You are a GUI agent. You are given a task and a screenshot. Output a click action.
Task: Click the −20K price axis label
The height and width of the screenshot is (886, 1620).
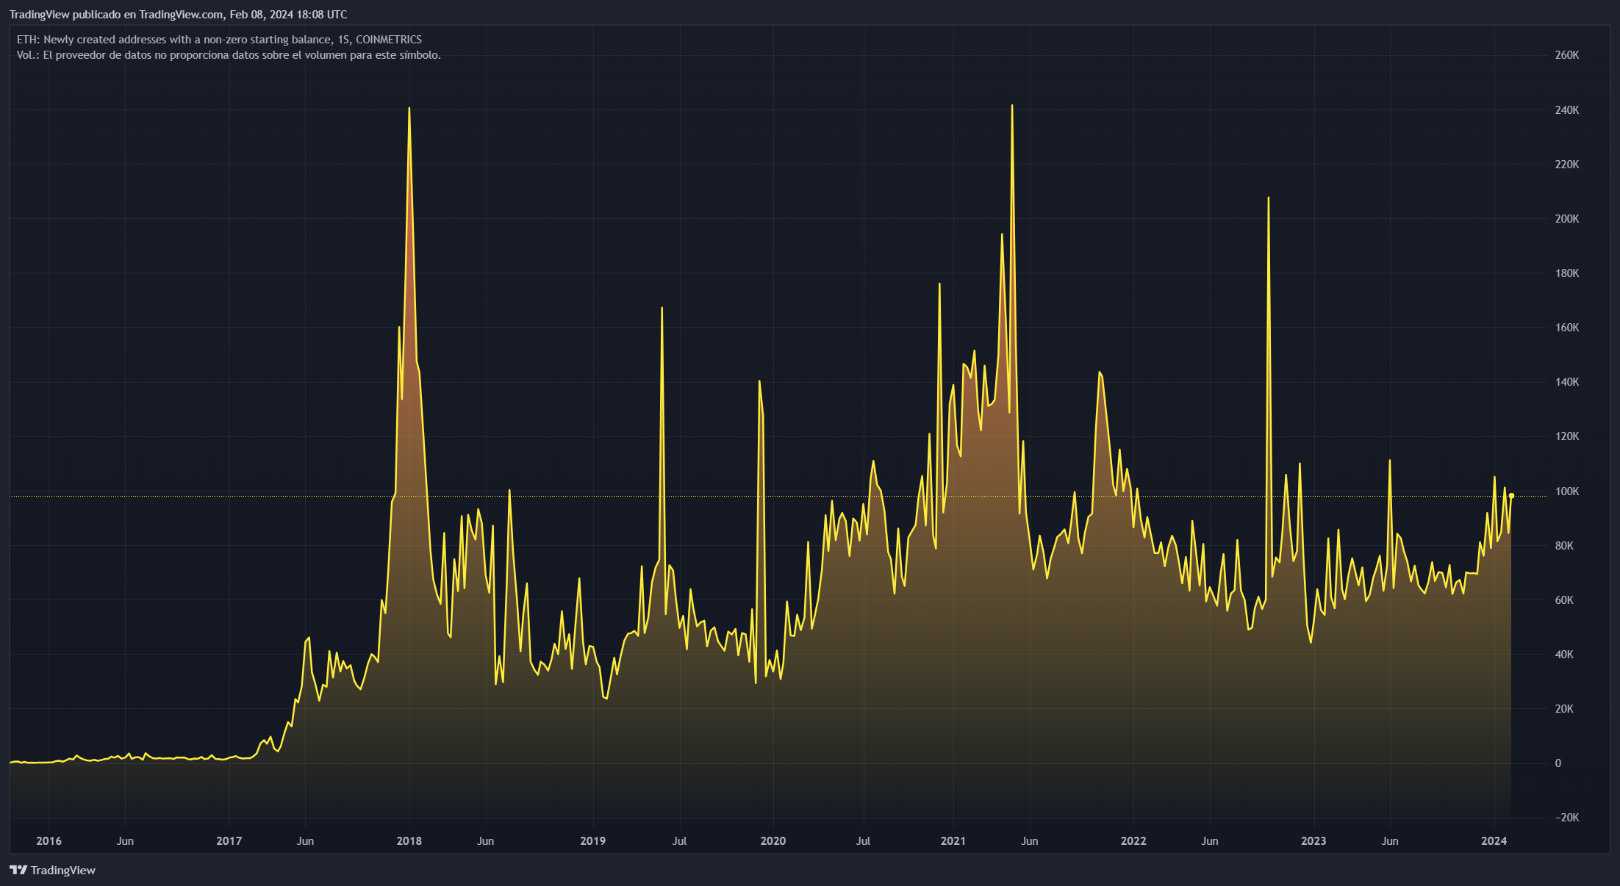tap(1567, 818)
